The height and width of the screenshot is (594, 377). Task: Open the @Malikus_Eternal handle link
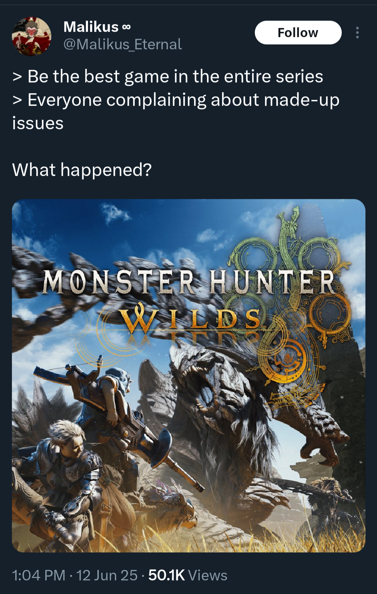point(123,44)
